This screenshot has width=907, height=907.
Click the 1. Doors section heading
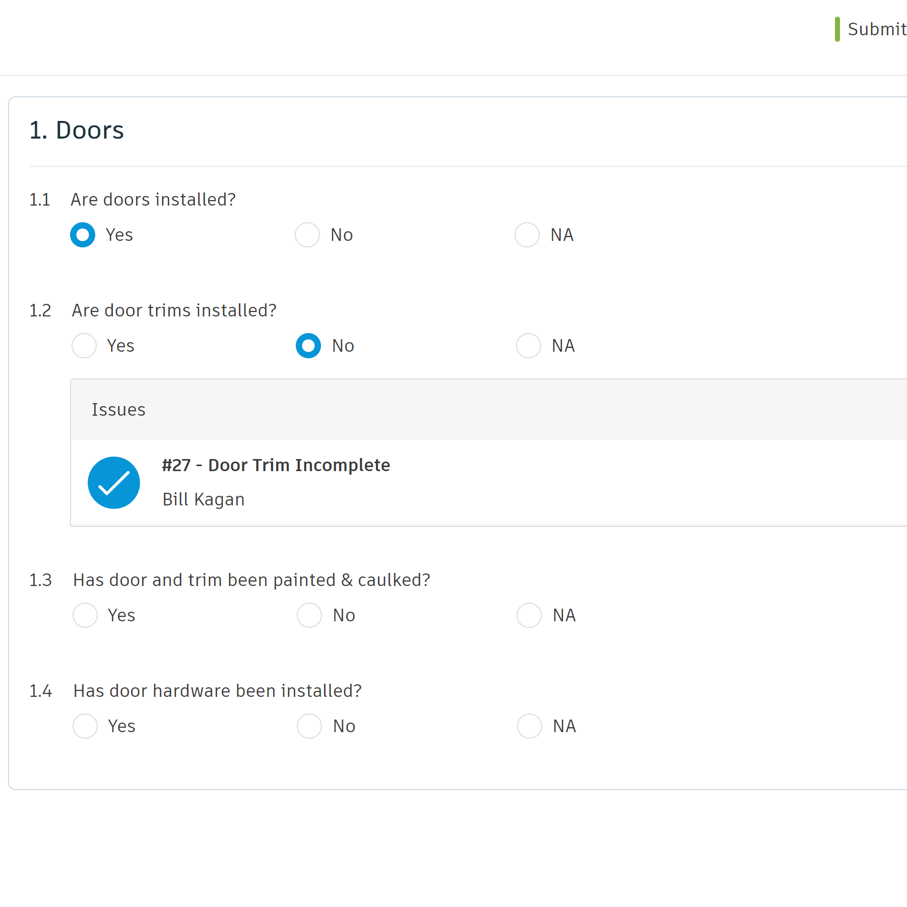pos(77,131)
